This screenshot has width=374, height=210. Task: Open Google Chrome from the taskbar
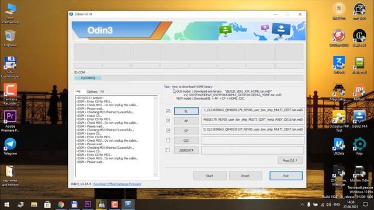(61, 205)
